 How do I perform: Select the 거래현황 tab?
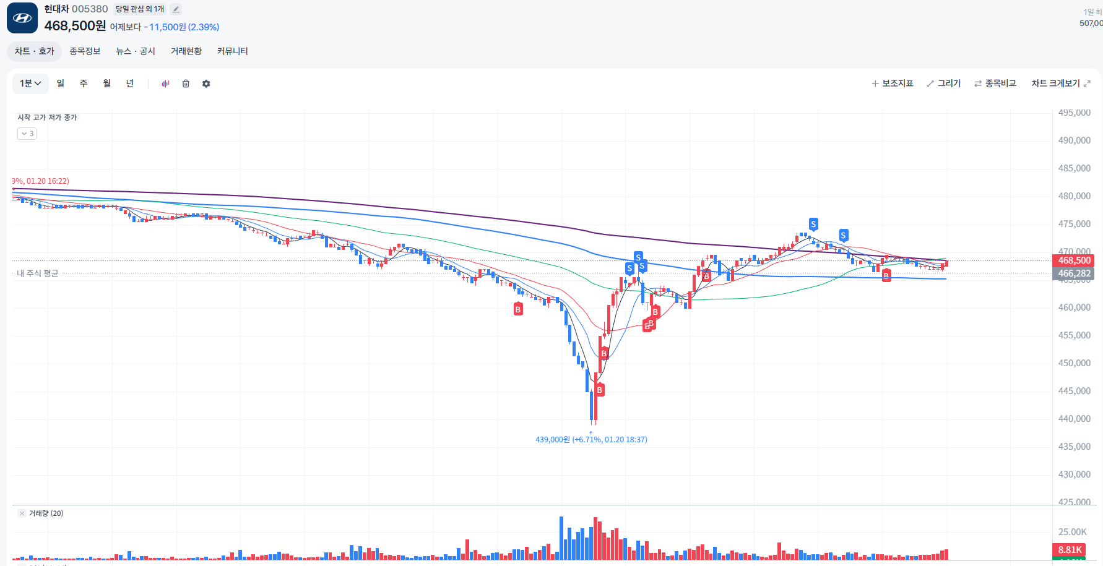pos(186,51)
